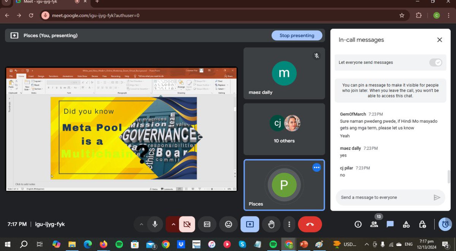The width and height of the screenshot is (456, 251).
Task: Raise hand with the hand button
Action: click(x=271, y=224)
